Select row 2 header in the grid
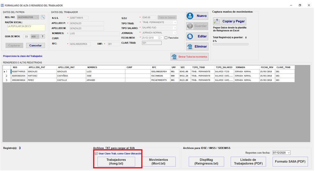This screenshot has width=315, height=171. coord(7,76)
